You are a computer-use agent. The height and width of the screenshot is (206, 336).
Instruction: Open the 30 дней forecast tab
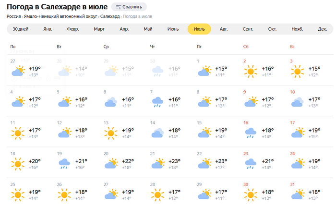point(20,29)
